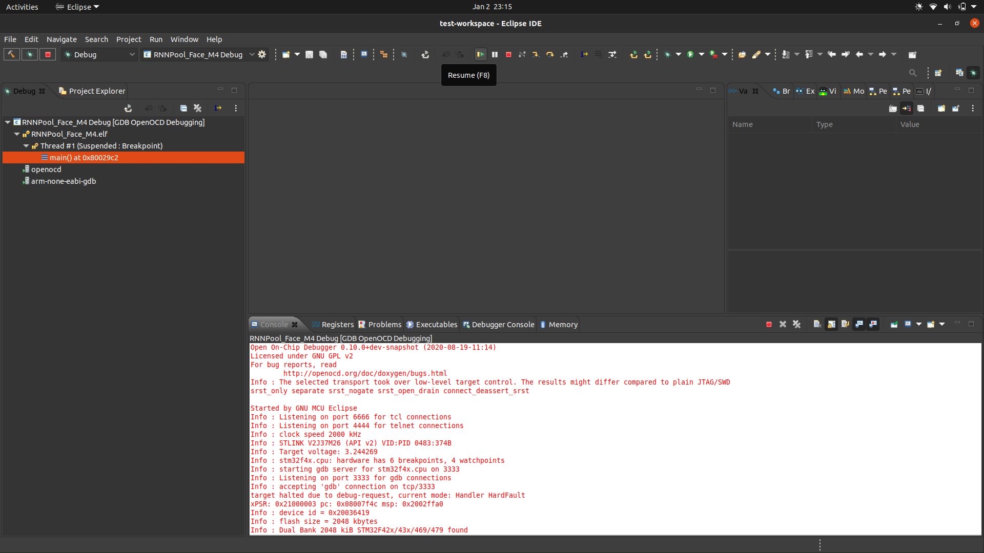Viewport: 984px width, 553px height.
Task: Switch to the Debugger Console tab
Action: [502, 325]
